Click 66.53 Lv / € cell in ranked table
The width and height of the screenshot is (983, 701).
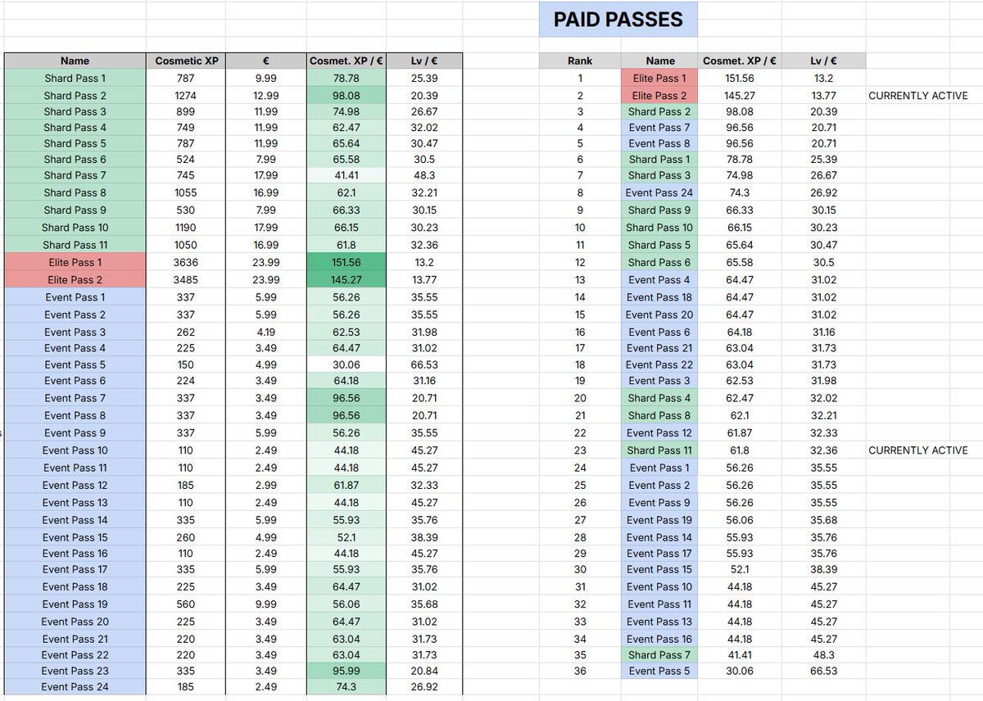tap(822, 671)
